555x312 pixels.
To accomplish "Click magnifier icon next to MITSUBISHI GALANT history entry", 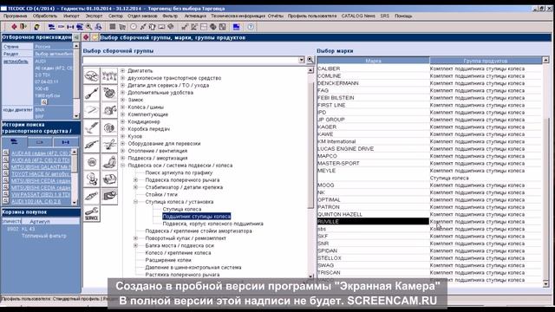I will (6, 166).
